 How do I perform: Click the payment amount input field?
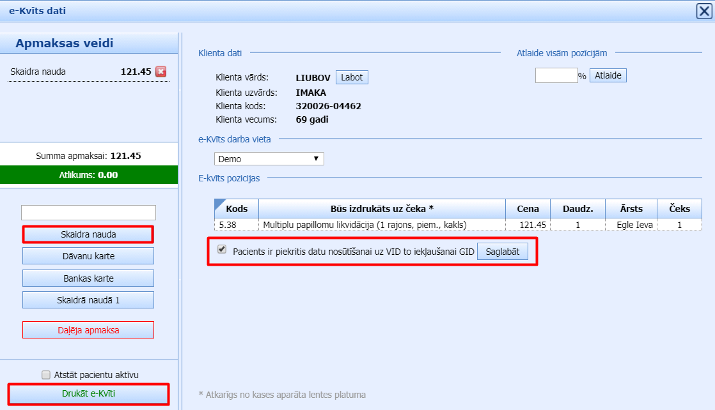coord(88,212)
